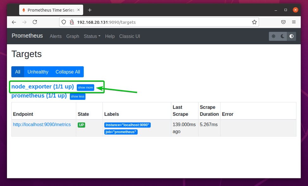Click the instance="localhost:9090" label badge
This screenshot has height=186, width=308.
click(x=127, y=125)
